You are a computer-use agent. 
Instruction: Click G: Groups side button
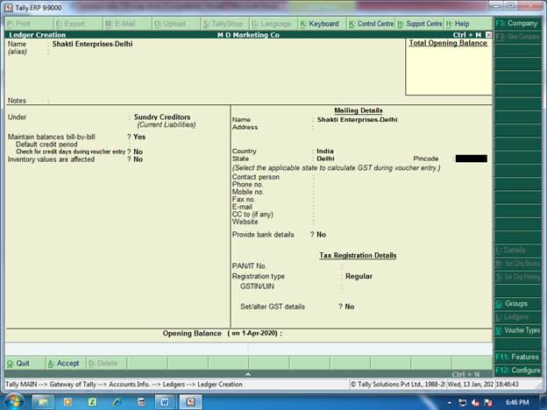coord(518,304)
